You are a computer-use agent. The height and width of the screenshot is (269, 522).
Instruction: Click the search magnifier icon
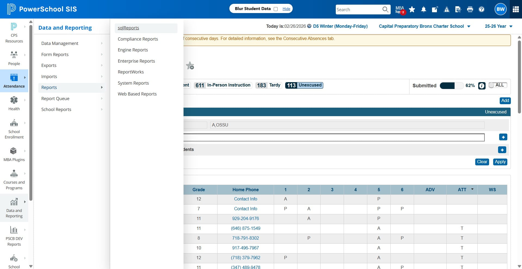pyautogui.click(x=385, y=10)
